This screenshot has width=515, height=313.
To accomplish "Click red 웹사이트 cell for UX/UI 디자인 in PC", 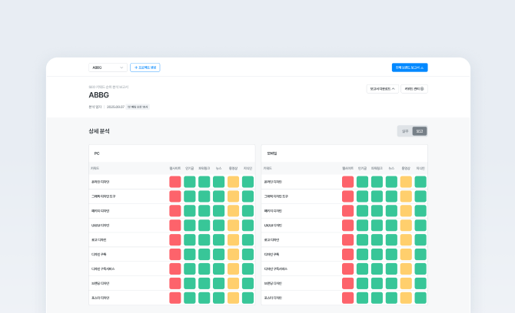I will [175, 226].
